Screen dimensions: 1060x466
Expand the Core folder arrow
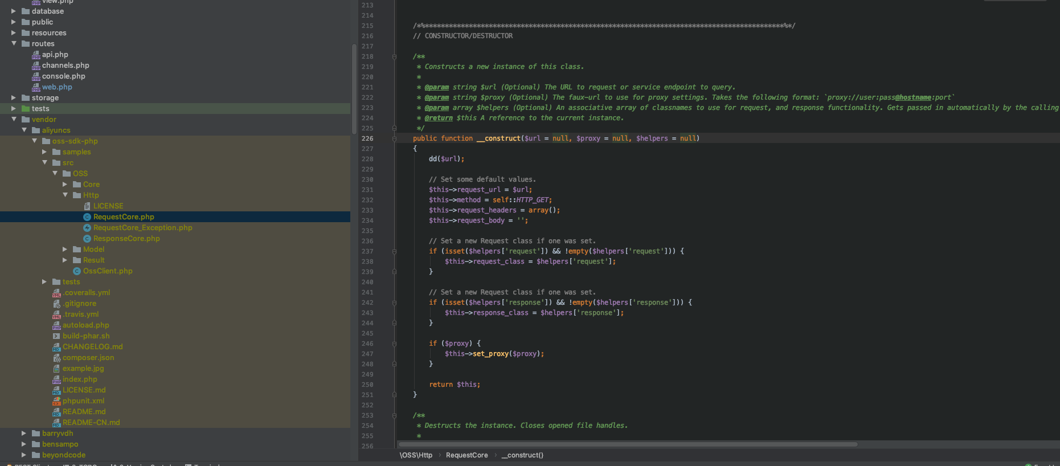65,185
